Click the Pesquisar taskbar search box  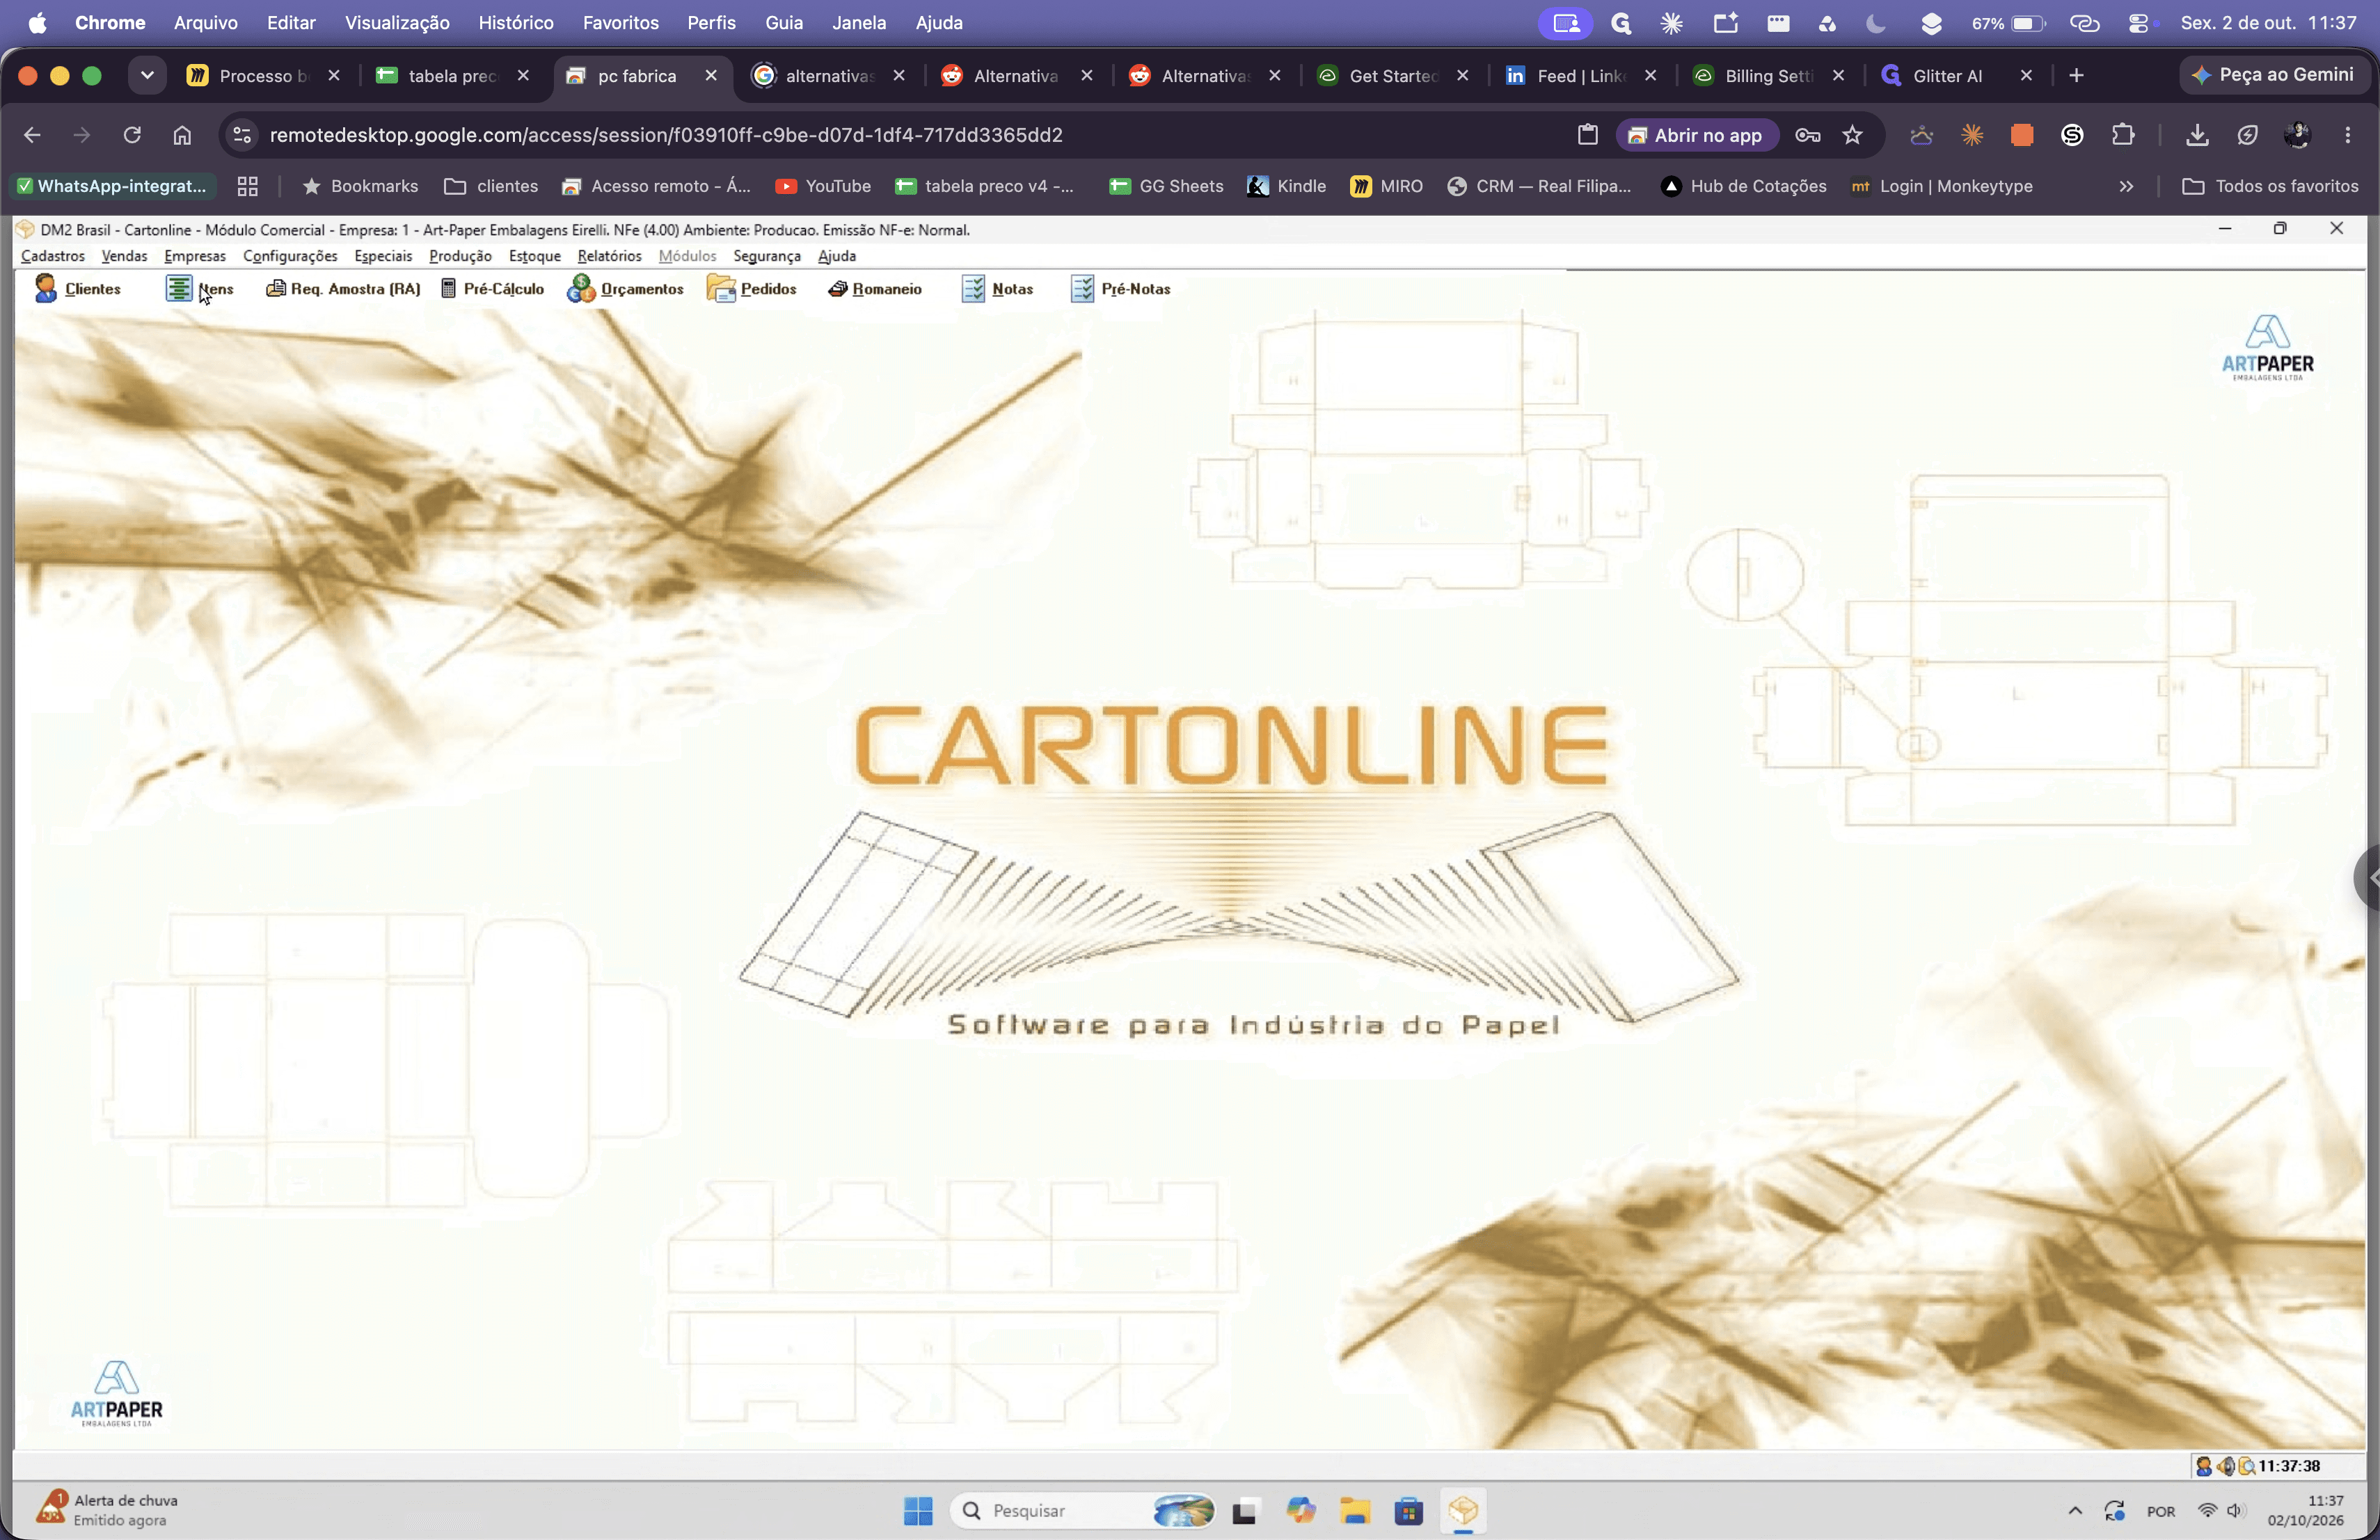(1084, 1510)
